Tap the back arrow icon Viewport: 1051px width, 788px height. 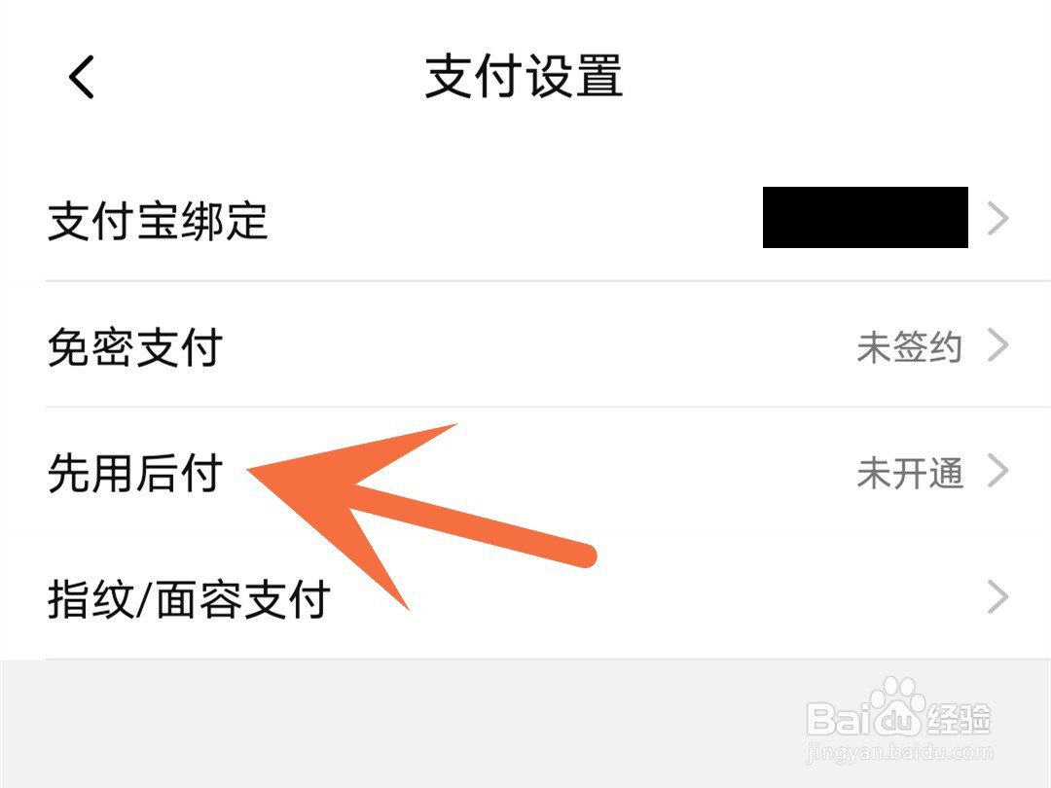(x=82, y=77)
